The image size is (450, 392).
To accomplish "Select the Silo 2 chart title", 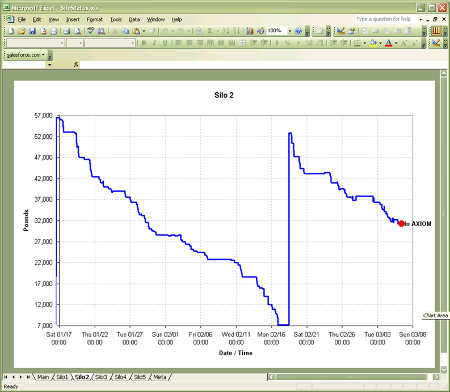I will pyautogui.click(x=224, y=95).
